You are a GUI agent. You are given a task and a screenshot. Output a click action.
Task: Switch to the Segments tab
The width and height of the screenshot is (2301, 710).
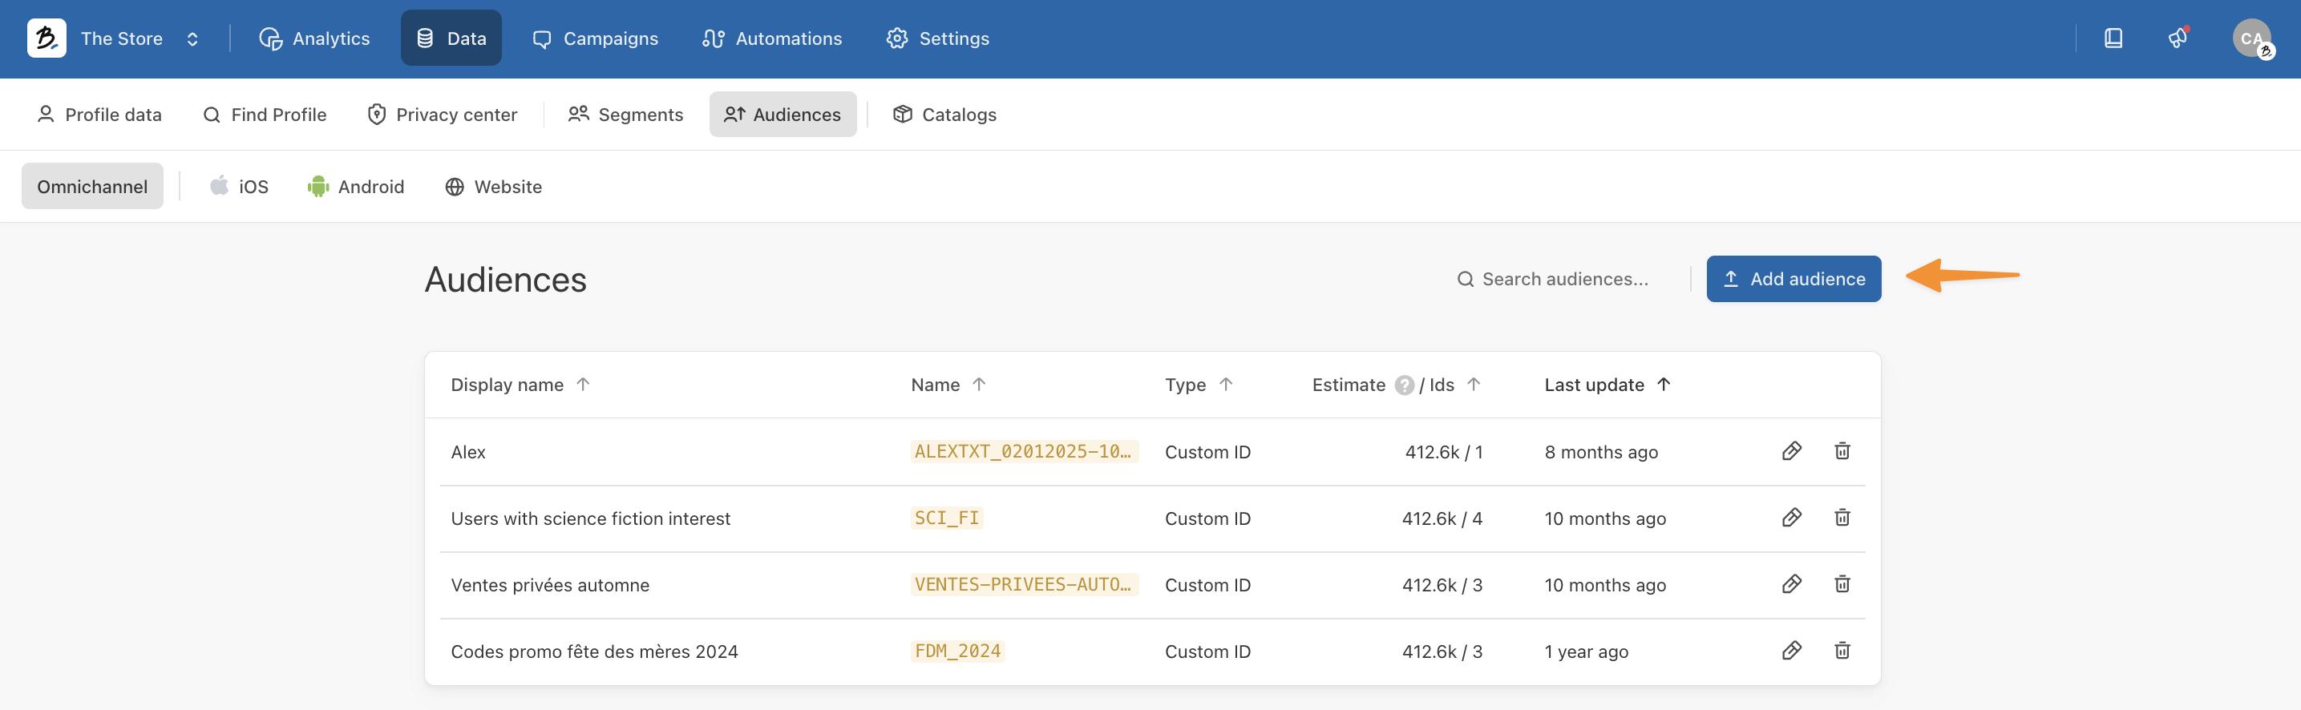(625, 115)
